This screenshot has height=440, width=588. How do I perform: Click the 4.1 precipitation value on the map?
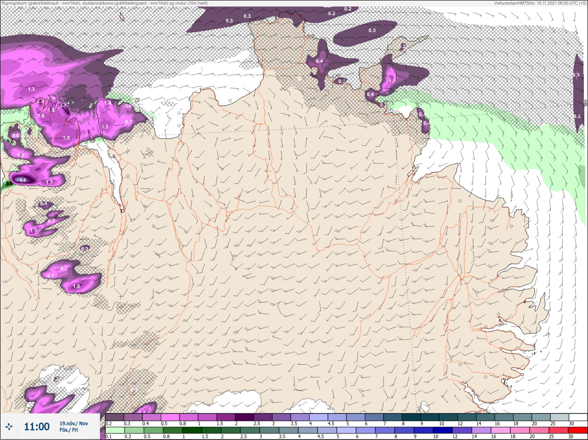(22, 180)
